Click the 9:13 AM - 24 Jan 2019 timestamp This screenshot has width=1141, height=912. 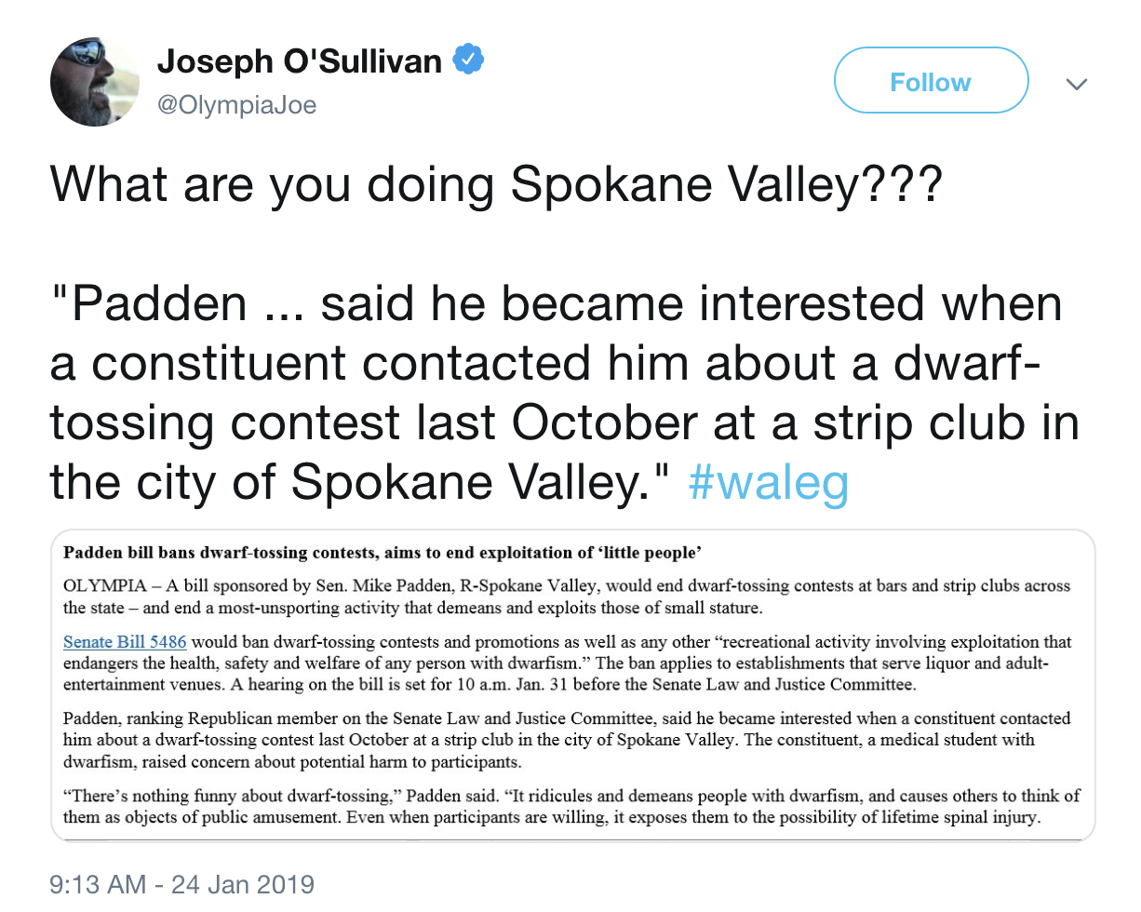coord(181,882)
